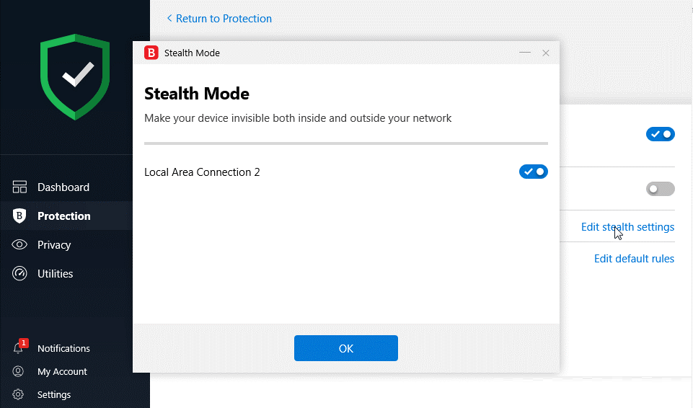This screenshot has height=408, width=693.
Task: Enable the grey switched-off toggle
Action: pos(661,189)
